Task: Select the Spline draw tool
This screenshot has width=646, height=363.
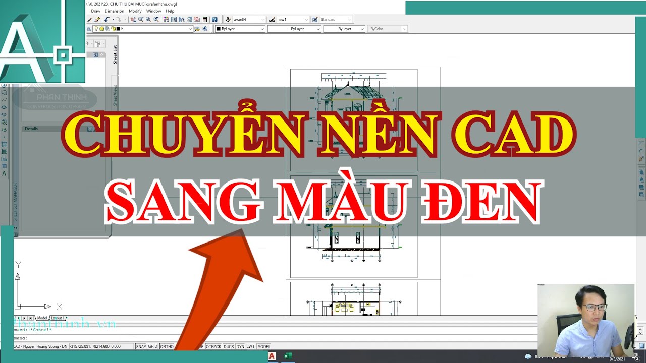Action: (x=4, y=100)
